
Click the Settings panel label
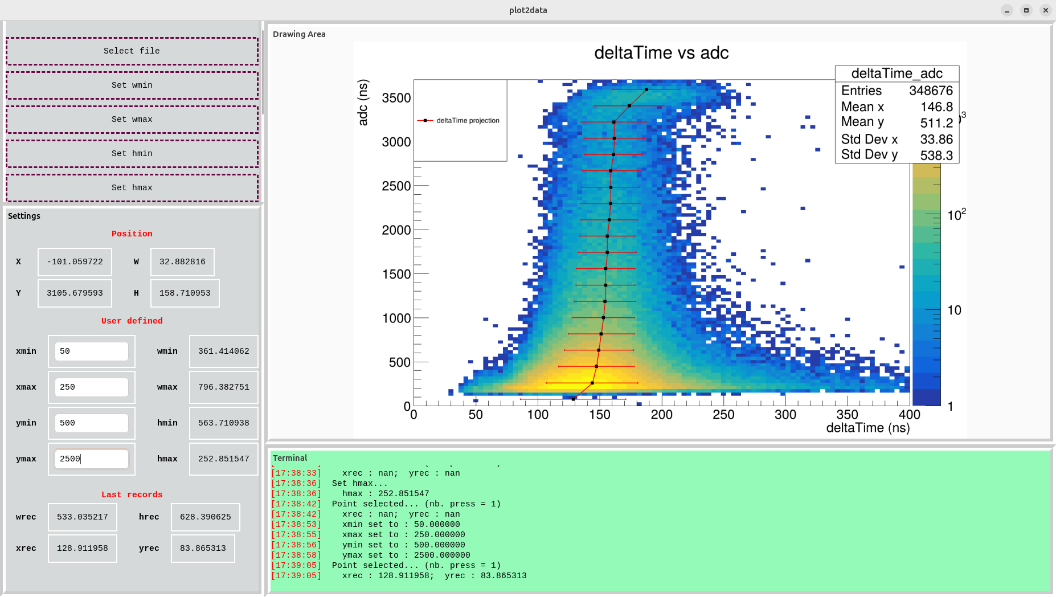(x=24, y=216)
